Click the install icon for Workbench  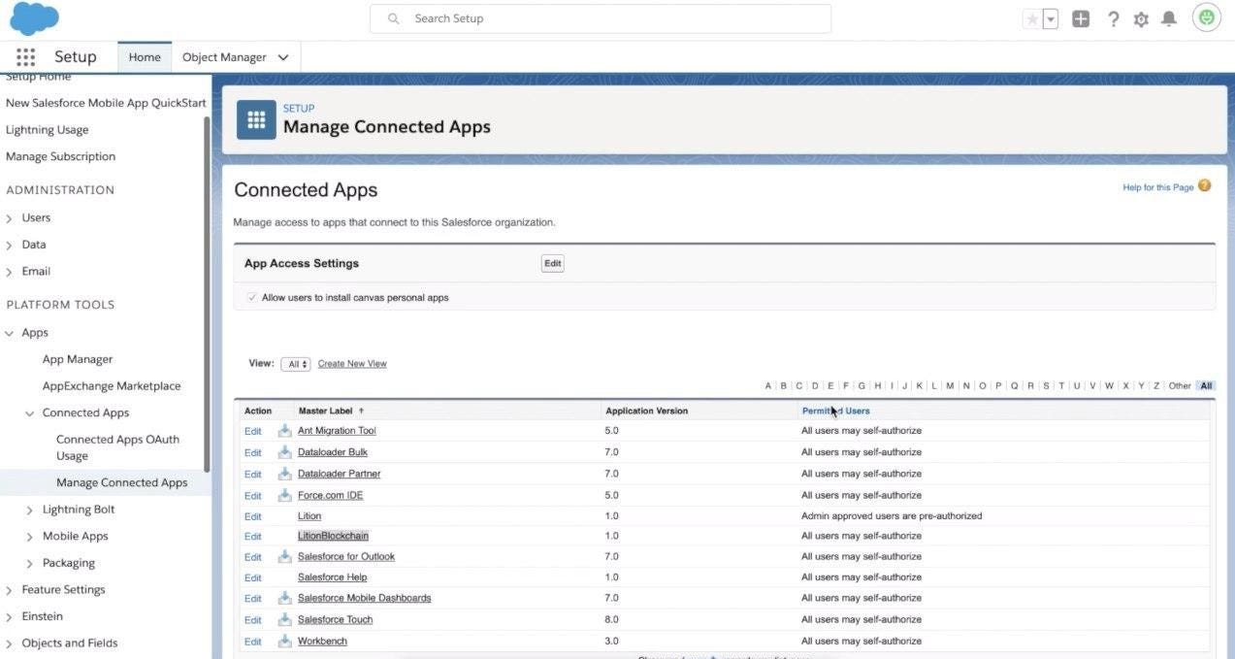(284, 641)
